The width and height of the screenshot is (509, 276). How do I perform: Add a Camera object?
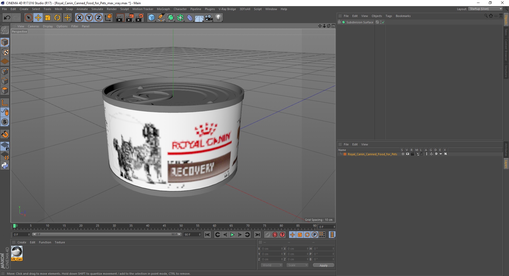pos(209,18)
